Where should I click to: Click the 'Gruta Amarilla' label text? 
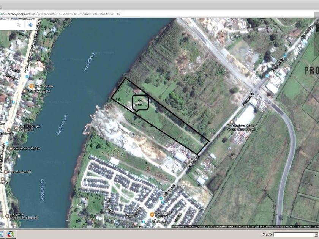[44, 86]
